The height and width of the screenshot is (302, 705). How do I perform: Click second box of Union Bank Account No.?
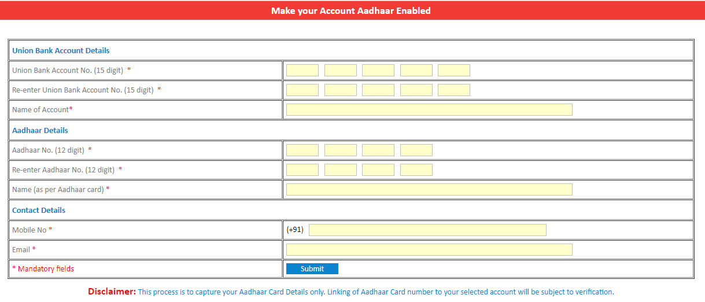coord(340,71)
